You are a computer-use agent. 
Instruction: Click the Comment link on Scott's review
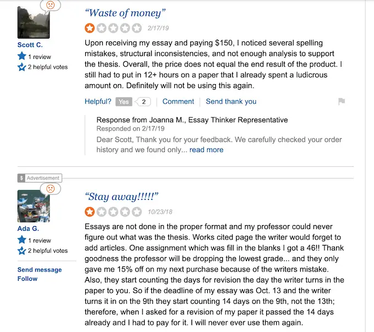178,102
